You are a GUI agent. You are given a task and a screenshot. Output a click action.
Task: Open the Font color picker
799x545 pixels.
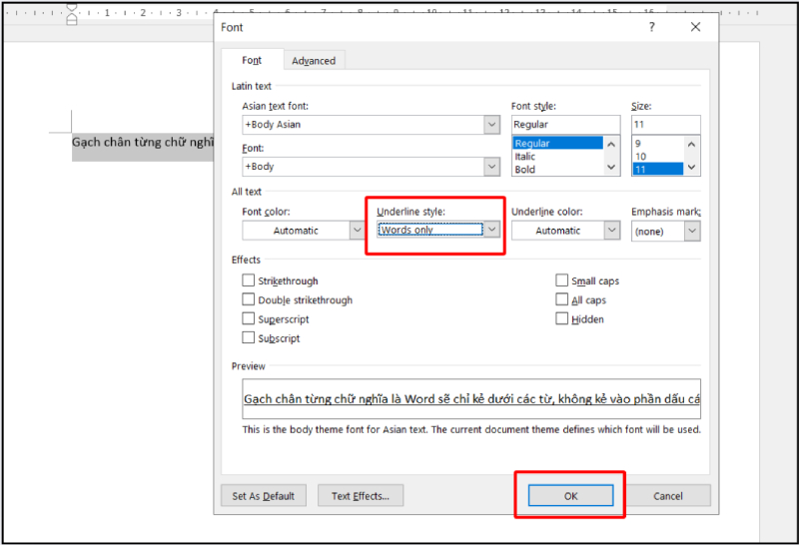click(x=358, y=231)
